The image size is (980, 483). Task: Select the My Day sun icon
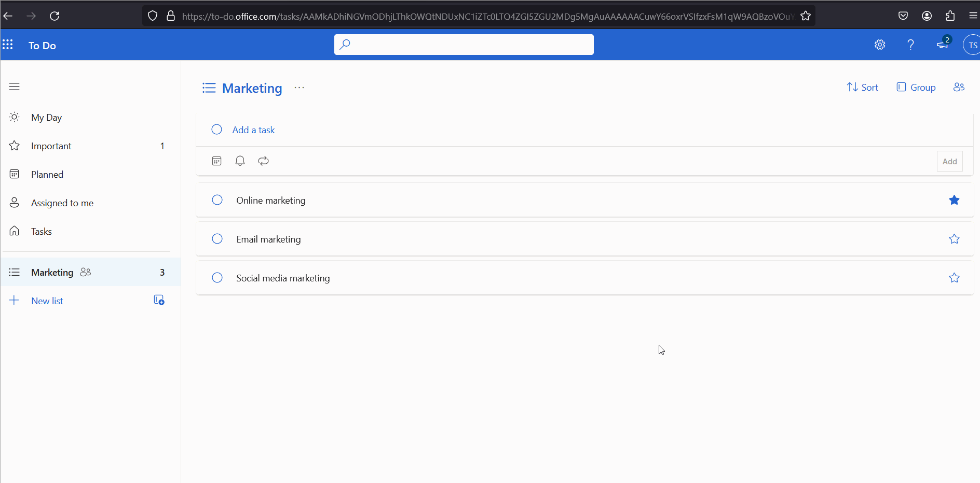coord(14,117)
